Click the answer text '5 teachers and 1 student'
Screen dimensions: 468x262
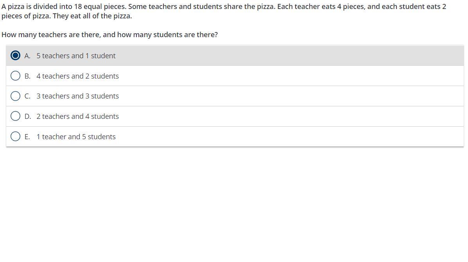pos(76,56)
